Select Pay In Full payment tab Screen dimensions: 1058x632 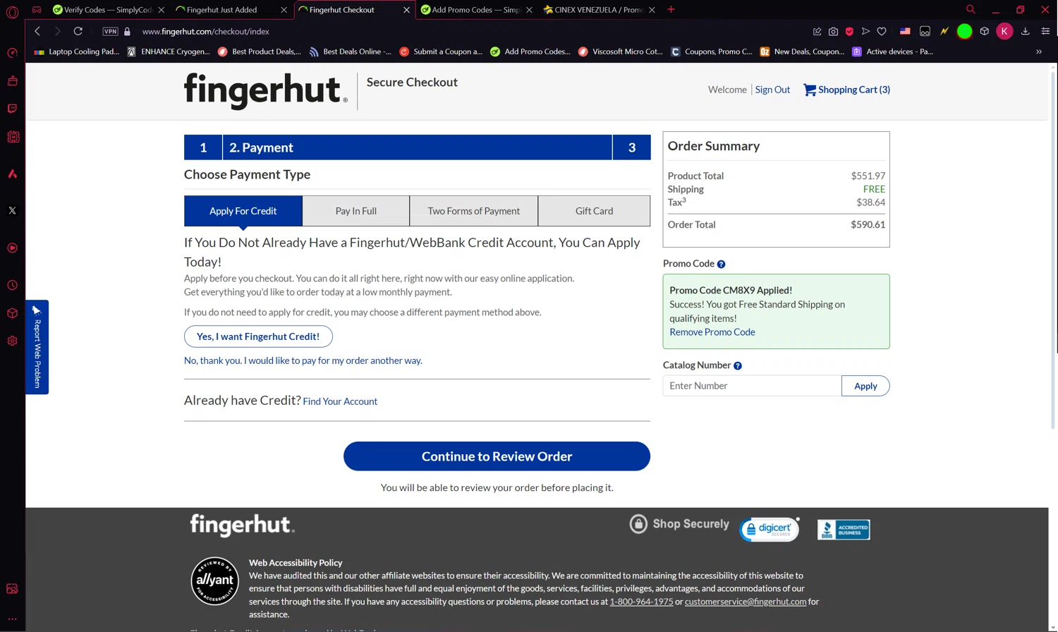pyautogui.click(x=356, y=211)
